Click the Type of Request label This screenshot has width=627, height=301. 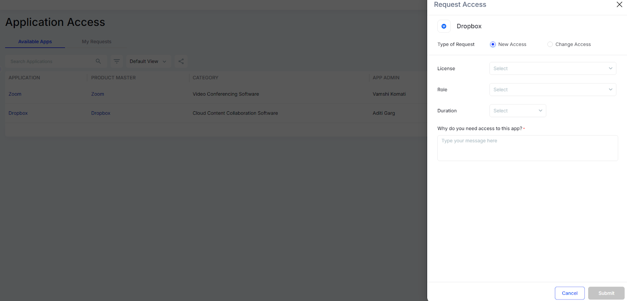click(x=456, y=44)
